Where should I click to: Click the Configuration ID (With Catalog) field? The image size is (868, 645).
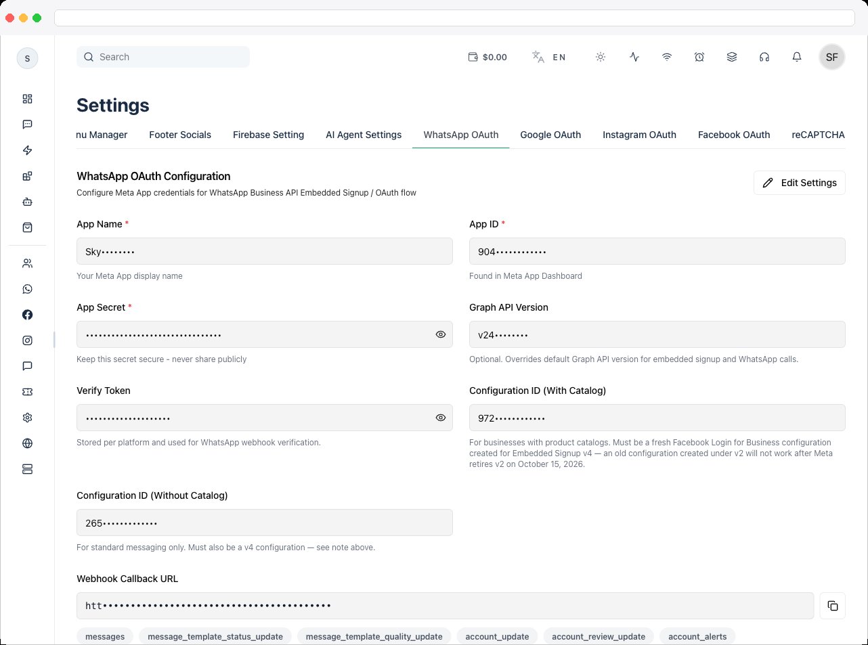(657, 418)
